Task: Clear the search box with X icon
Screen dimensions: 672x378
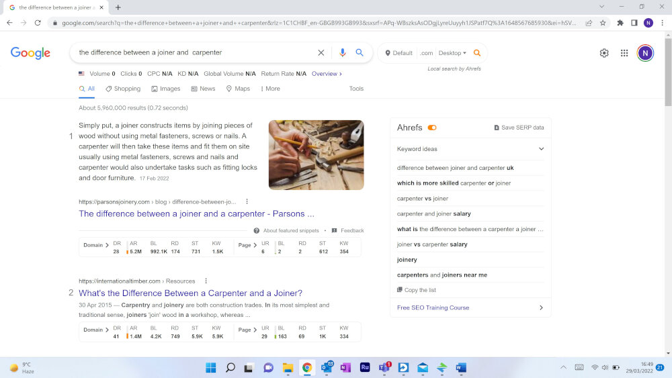Action: (x=321, y=52)
